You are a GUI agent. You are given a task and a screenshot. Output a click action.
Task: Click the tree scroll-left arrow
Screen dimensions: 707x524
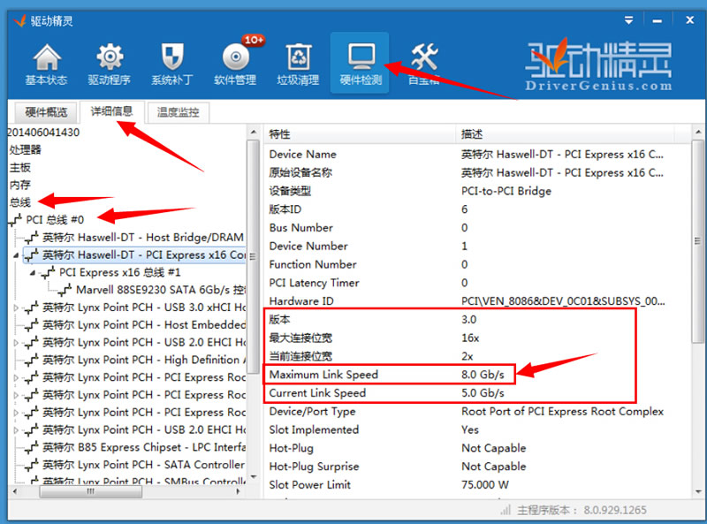(15, 491)
